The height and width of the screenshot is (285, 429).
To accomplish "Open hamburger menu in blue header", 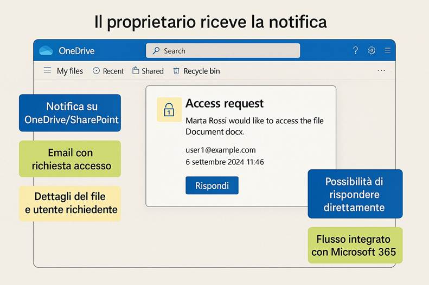I will [387, 50].
